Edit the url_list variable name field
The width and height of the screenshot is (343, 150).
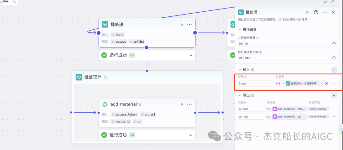pyautogui.click(x=252, y=117)
